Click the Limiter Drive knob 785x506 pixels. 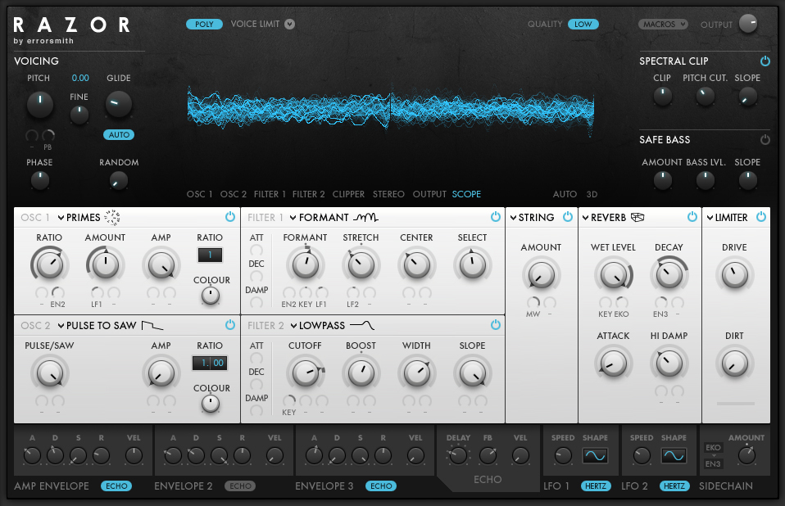pos(734,274)
